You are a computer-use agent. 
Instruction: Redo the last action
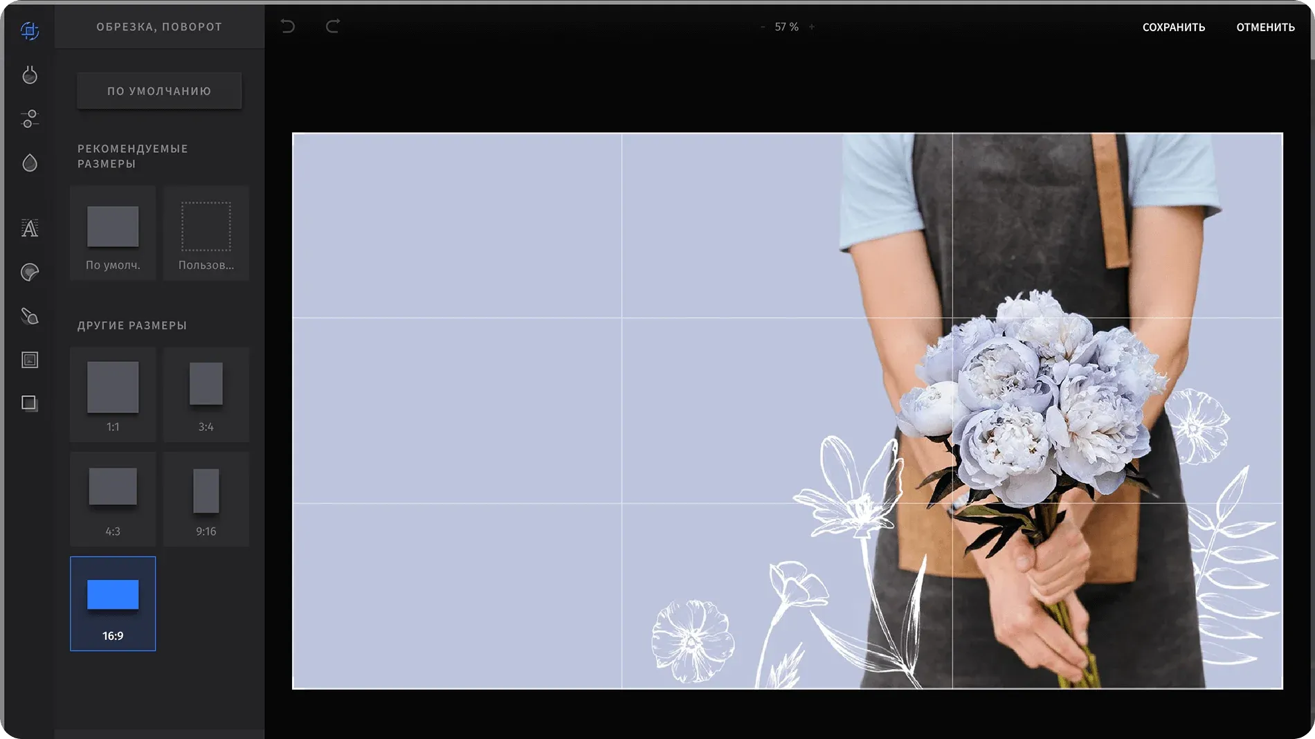point(333,27)
